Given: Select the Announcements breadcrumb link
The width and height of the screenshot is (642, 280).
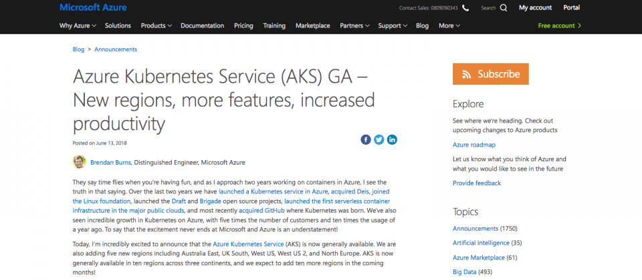Looking at the screenshot, I should tap(116, 49).
